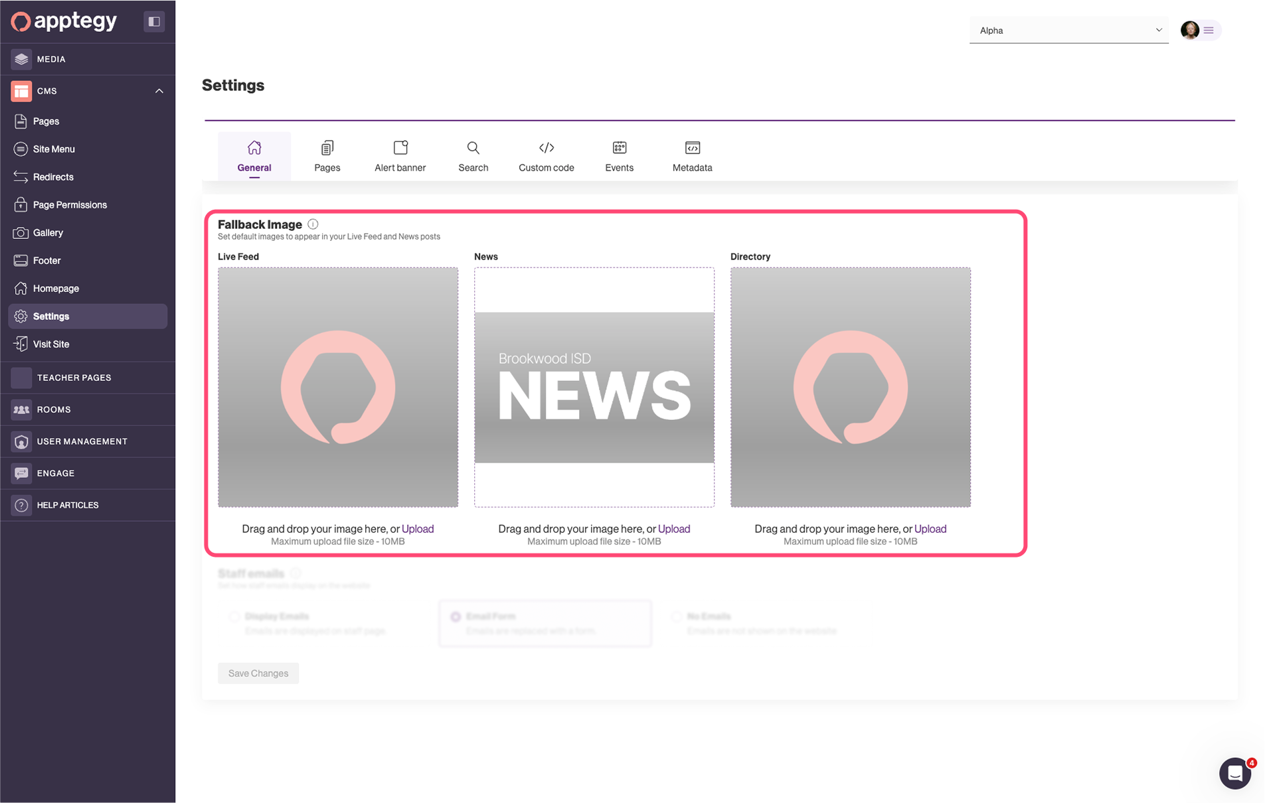The image size is (1265, 803).
Task: Open the Alert banner tab
Action: click(x=400, y=157)
